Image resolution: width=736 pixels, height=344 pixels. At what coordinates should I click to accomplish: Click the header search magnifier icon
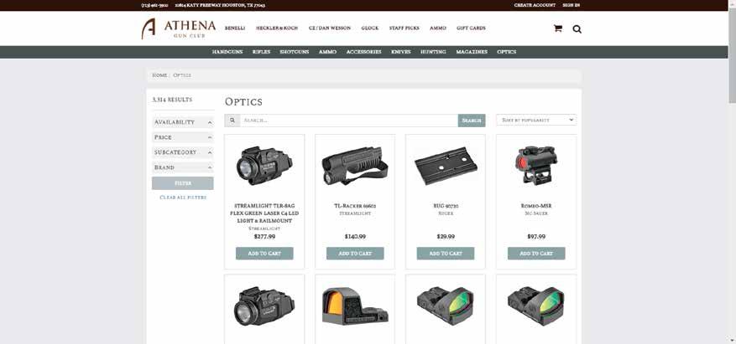(x=577, y=29)
